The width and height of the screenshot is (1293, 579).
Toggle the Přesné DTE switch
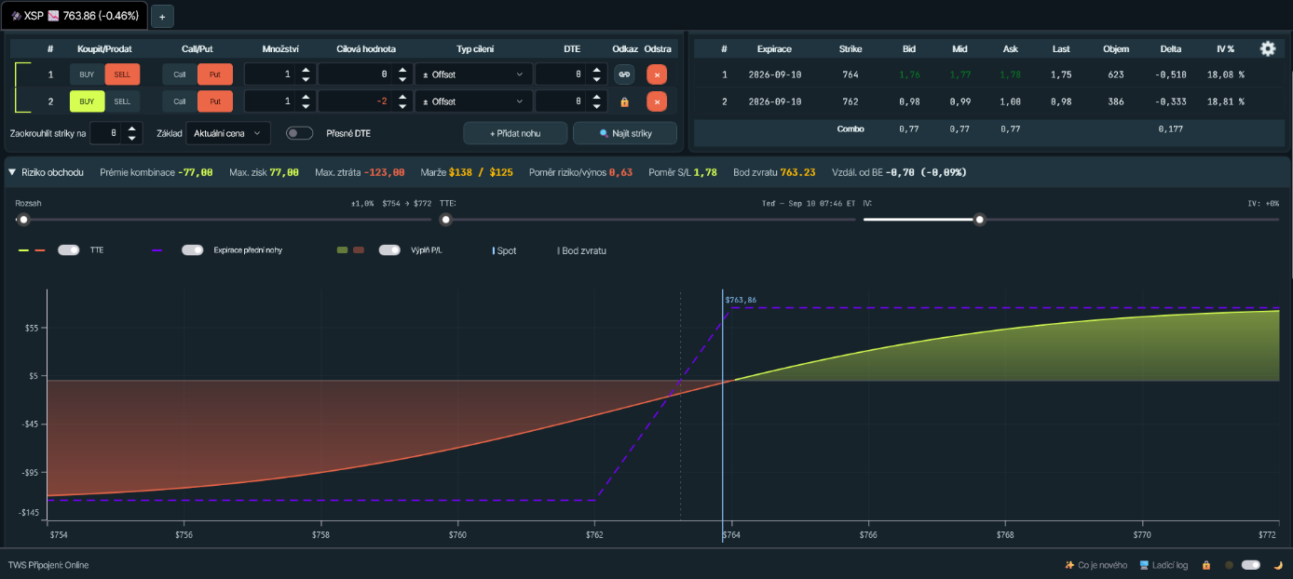pyautogui.click(x=299, y=133)
